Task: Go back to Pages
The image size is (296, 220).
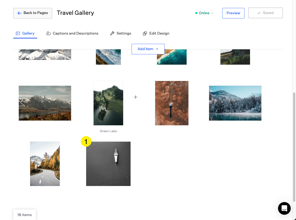Action: (33, 13)
